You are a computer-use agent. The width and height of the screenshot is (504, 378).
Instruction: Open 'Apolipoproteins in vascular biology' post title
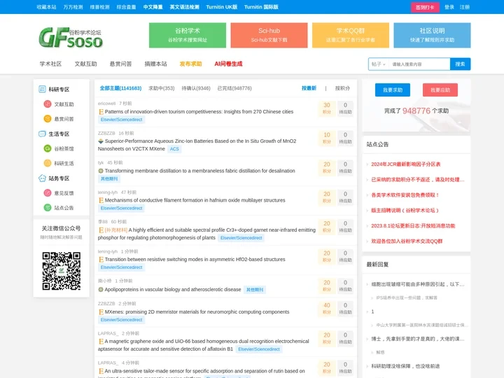(x=173, y=290)
